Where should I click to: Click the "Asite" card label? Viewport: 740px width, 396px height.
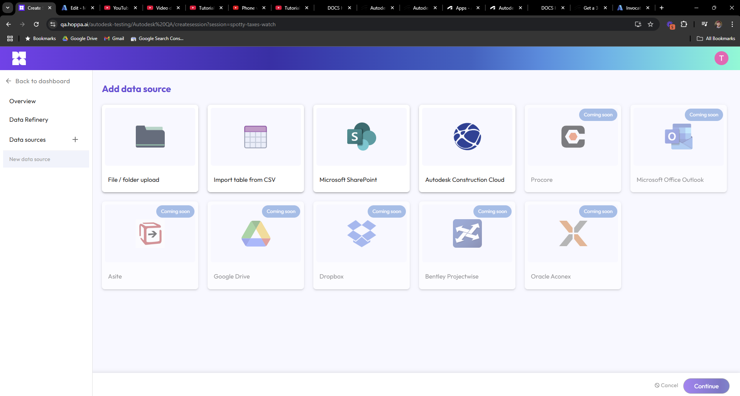pos(115,276)
